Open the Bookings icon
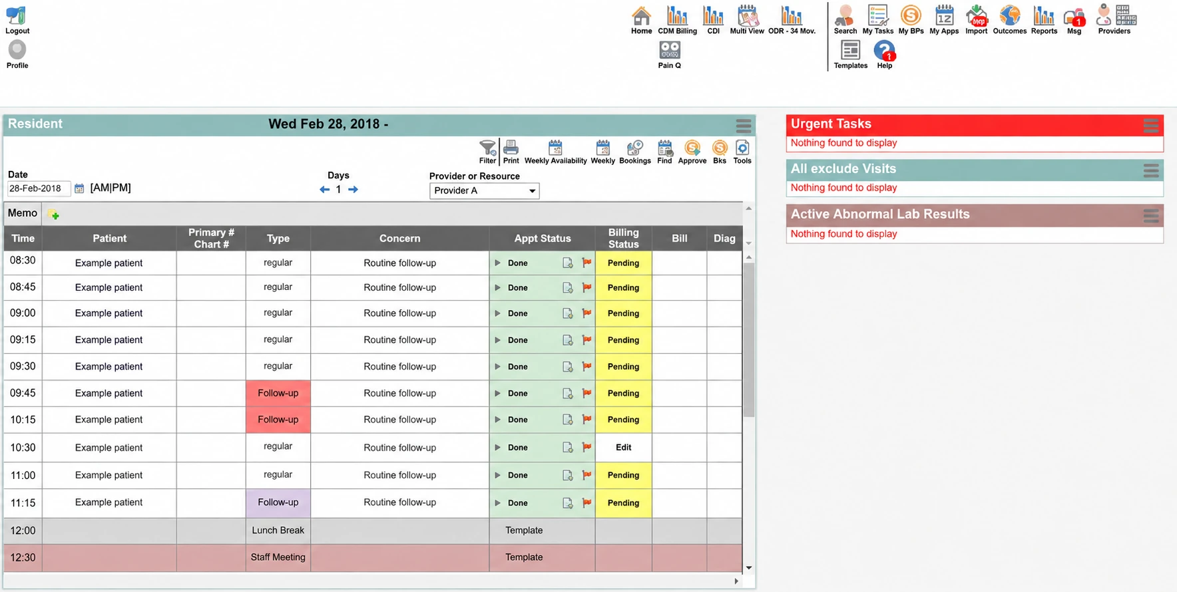Screen dimensions: 1177x592 click(x=635, y=148)
